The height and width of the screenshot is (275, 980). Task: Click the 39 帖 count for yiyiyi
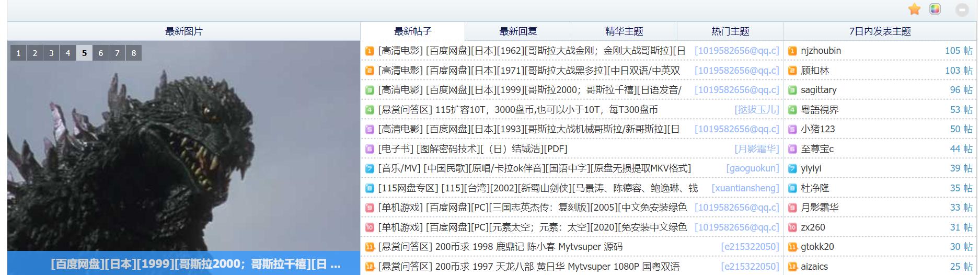coord(961,168)
